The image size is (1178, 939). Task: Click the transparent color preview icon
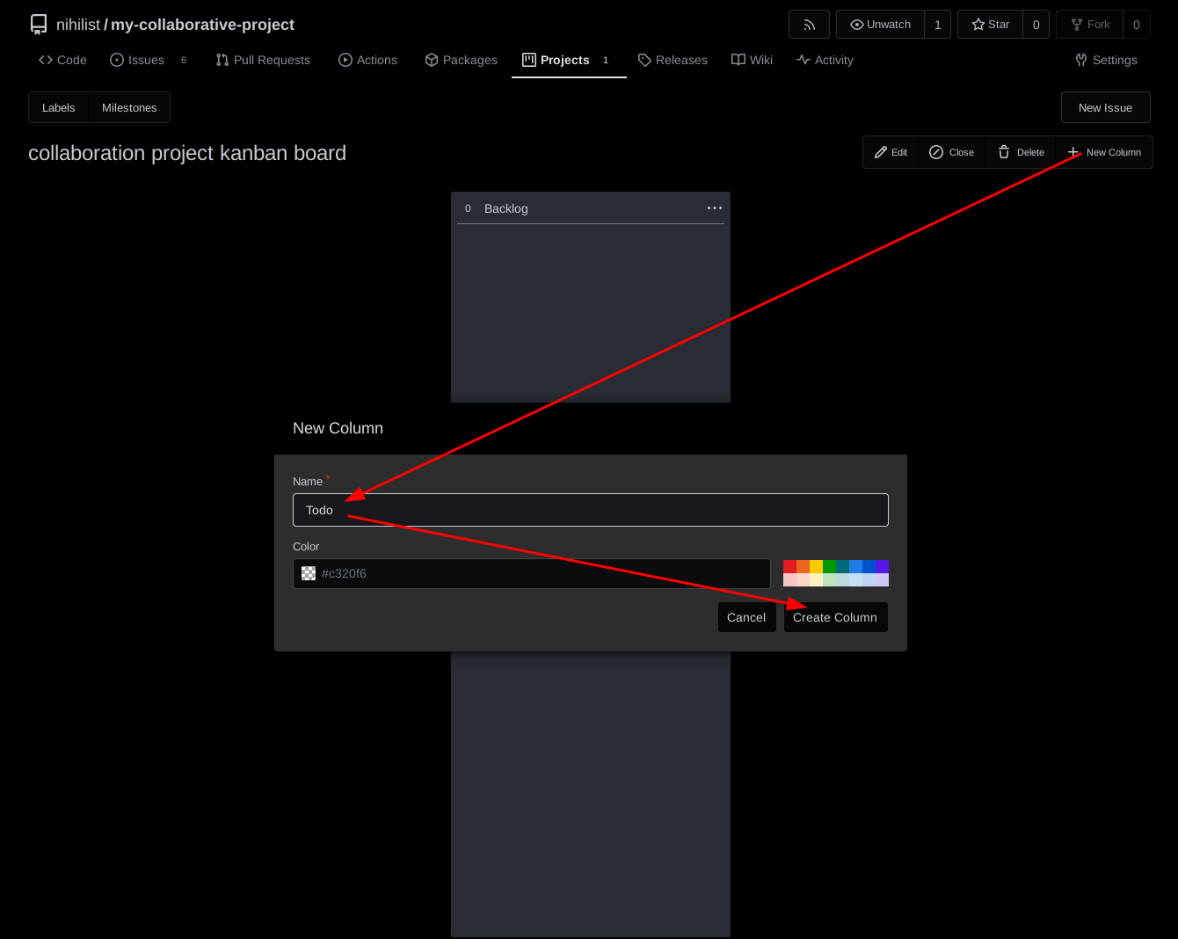[309, 573]
